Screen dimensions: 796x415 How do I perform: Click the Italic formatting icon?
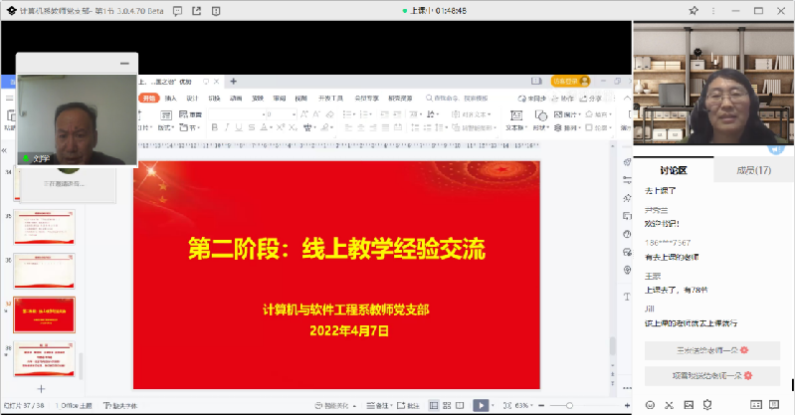pos(227,127)
